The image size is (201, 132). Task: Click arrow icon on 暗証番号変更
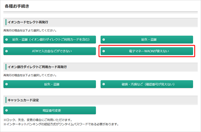tap(7, 110)
